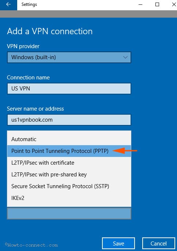Screen dimensions: 177x251
Task: Maximize the Settings window
Action: [157, 4]
